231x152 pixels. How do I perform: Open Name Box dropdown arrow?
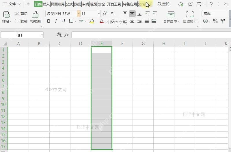[x=42, y=35]
